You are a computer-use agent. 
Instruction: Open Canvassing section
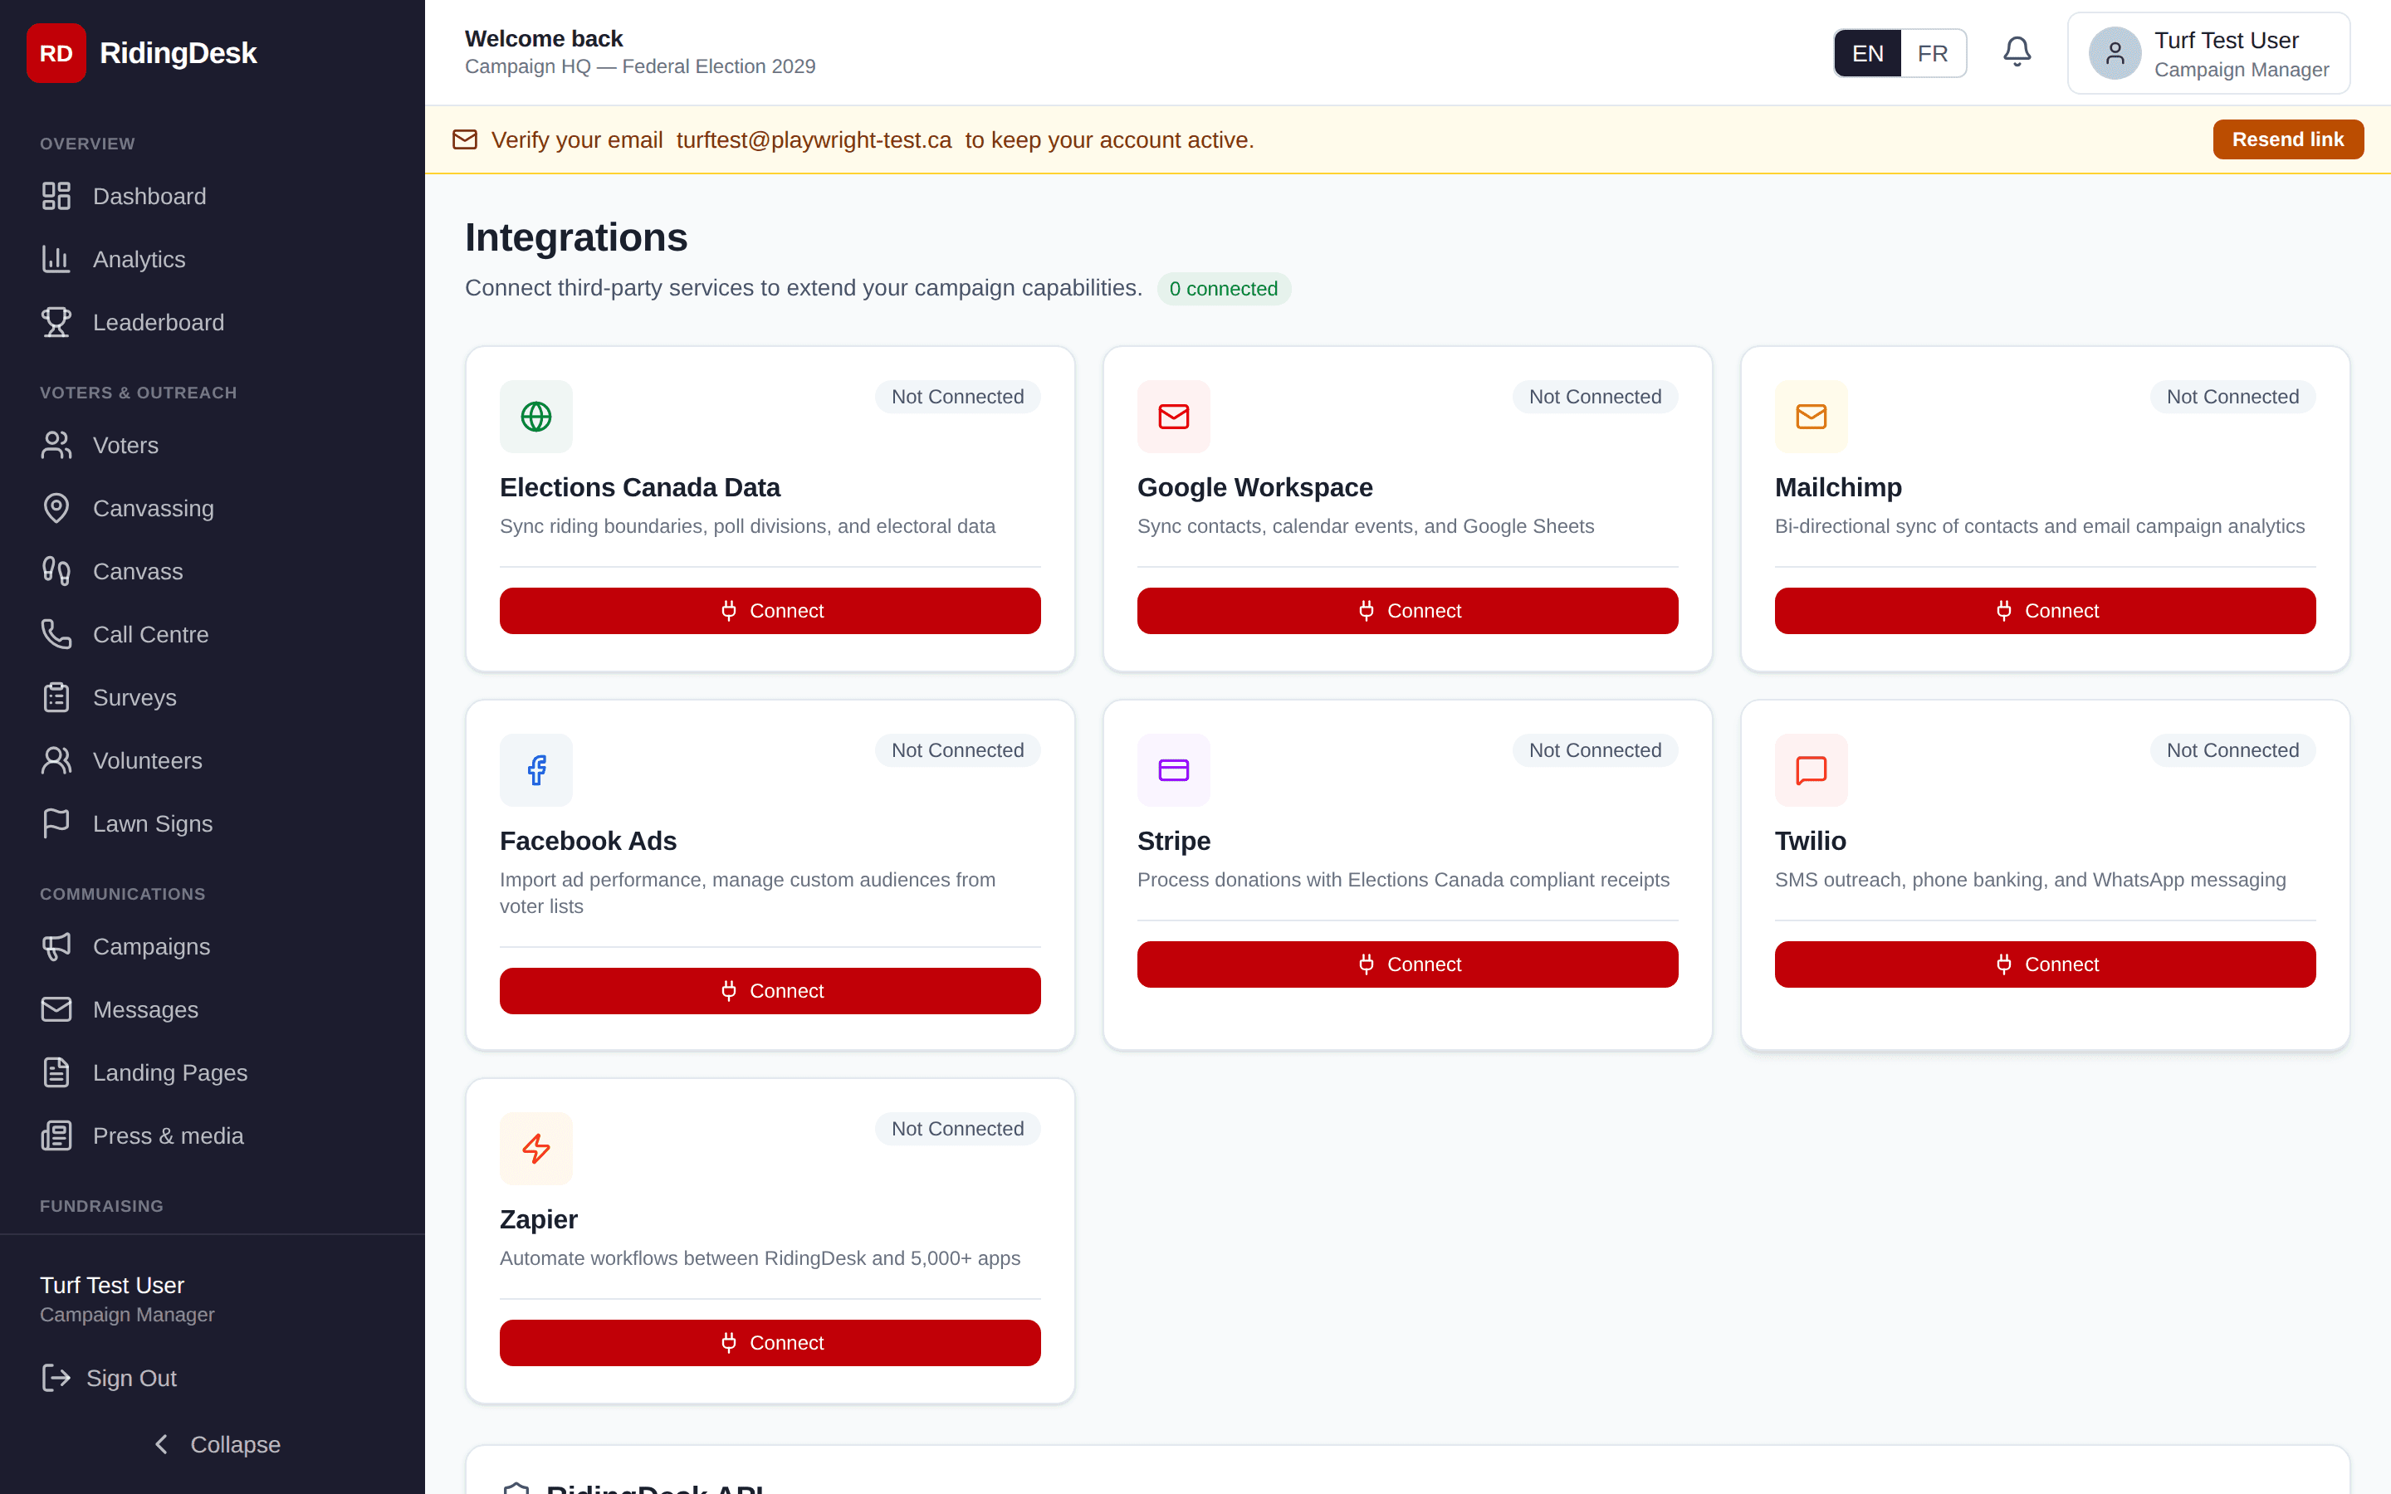coord(213,508)
